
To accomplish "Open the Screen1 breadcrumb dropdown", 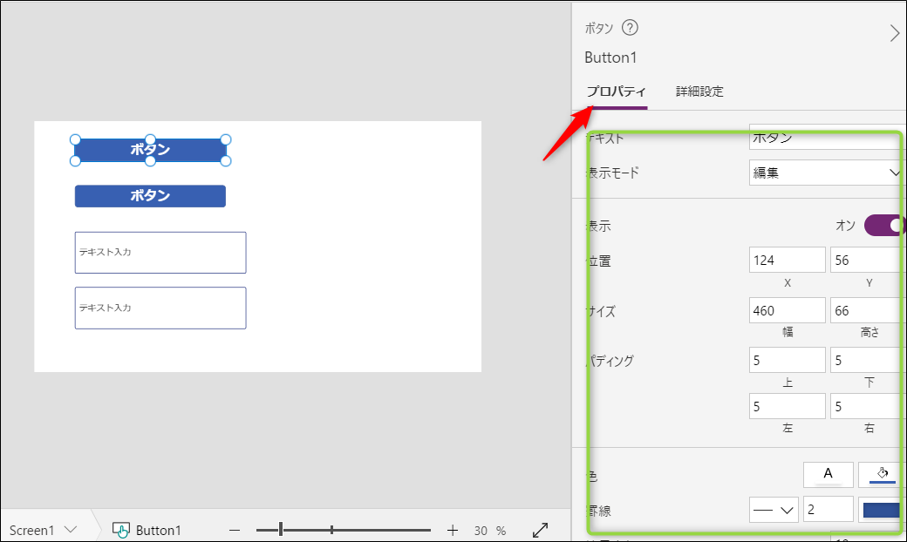I will tap(71, 529).
